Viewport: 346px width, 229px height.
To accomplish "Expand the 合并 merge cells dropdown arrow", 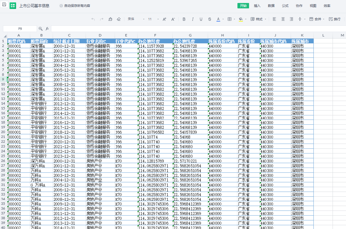I will (x=324, y=19).
